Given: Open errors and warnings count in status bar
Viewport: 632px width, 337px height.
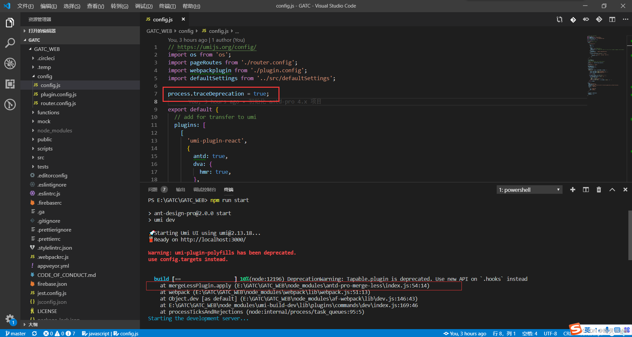Looking at the screenshot, I should [x=59, y=333].
